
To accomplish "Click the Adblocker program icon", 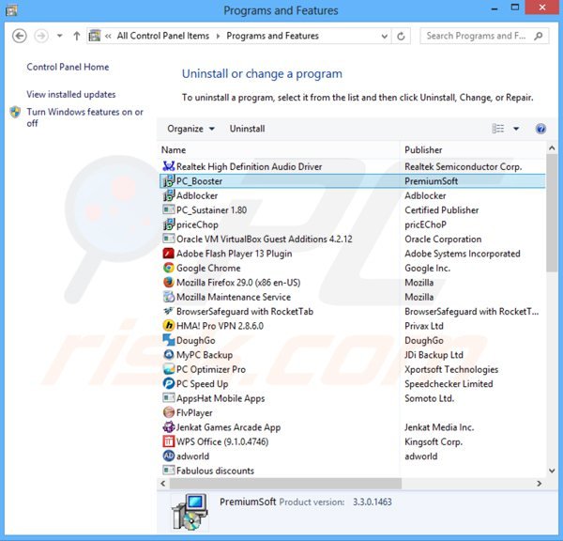I will (x=168, y=195).
